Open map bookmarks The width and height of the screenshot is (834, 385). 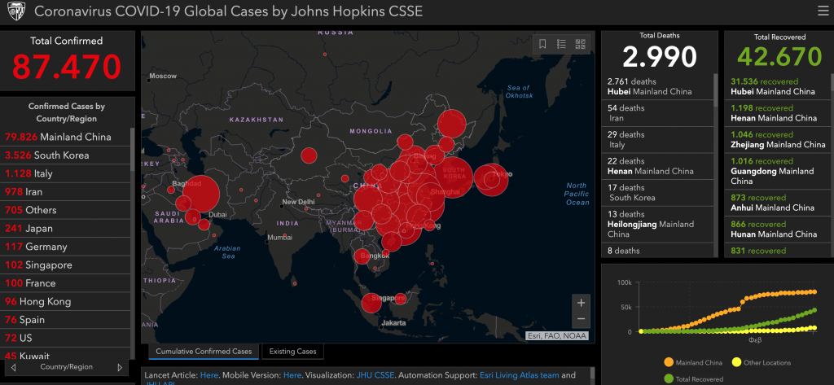click(542, 45)
